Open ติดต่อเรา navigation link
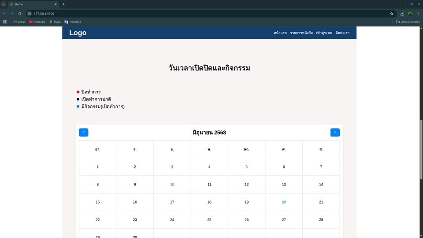 pyautogui.click(x=342, y=33)
